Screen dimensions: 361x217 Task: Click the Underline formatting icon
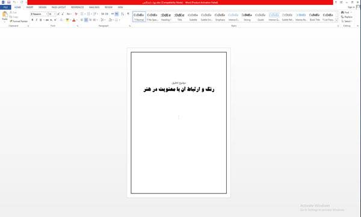point(41,20)
